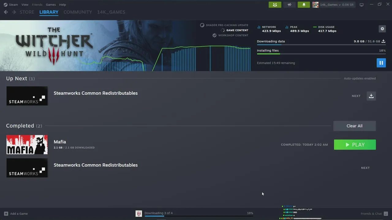Screen dimensions: 392x220
Task: Start Up Next Steamworks download now
Action: (371, 96)
